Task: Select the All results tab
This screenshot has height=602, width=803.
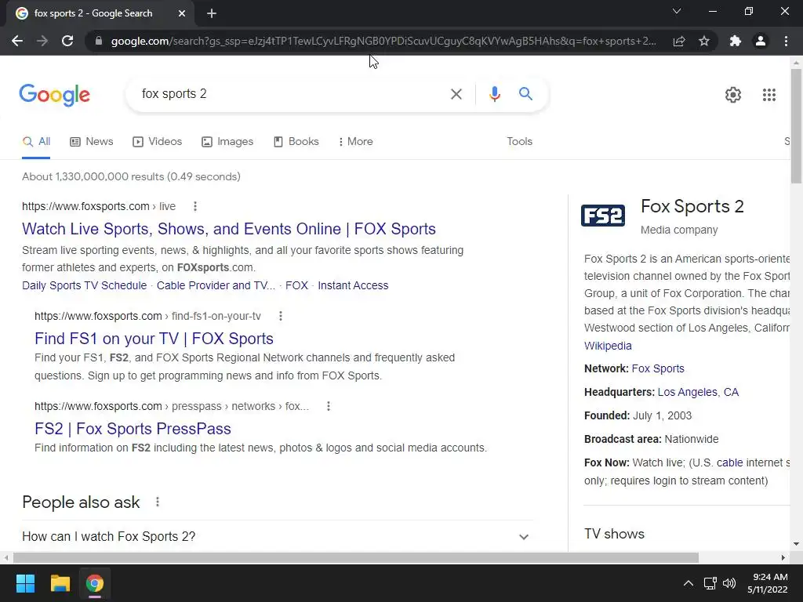Action: click(x=36, y=142)
